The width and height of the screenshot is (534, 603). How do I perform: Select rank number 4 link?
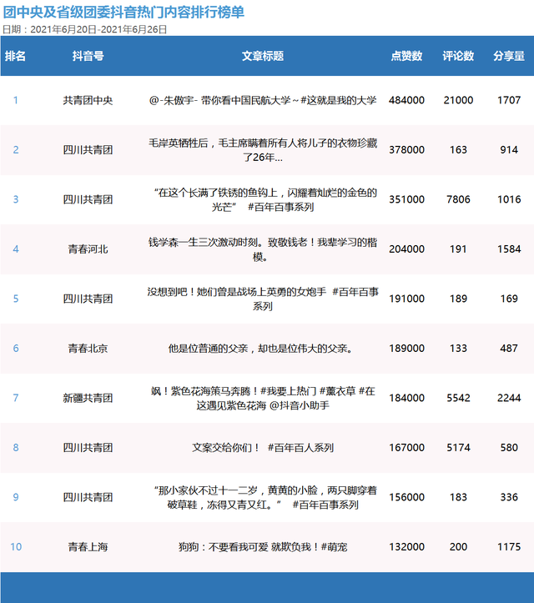point(15,249)
